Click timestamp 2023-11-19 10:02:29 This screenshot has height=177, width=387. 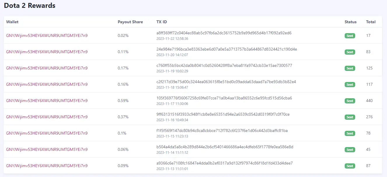(172, 71)
